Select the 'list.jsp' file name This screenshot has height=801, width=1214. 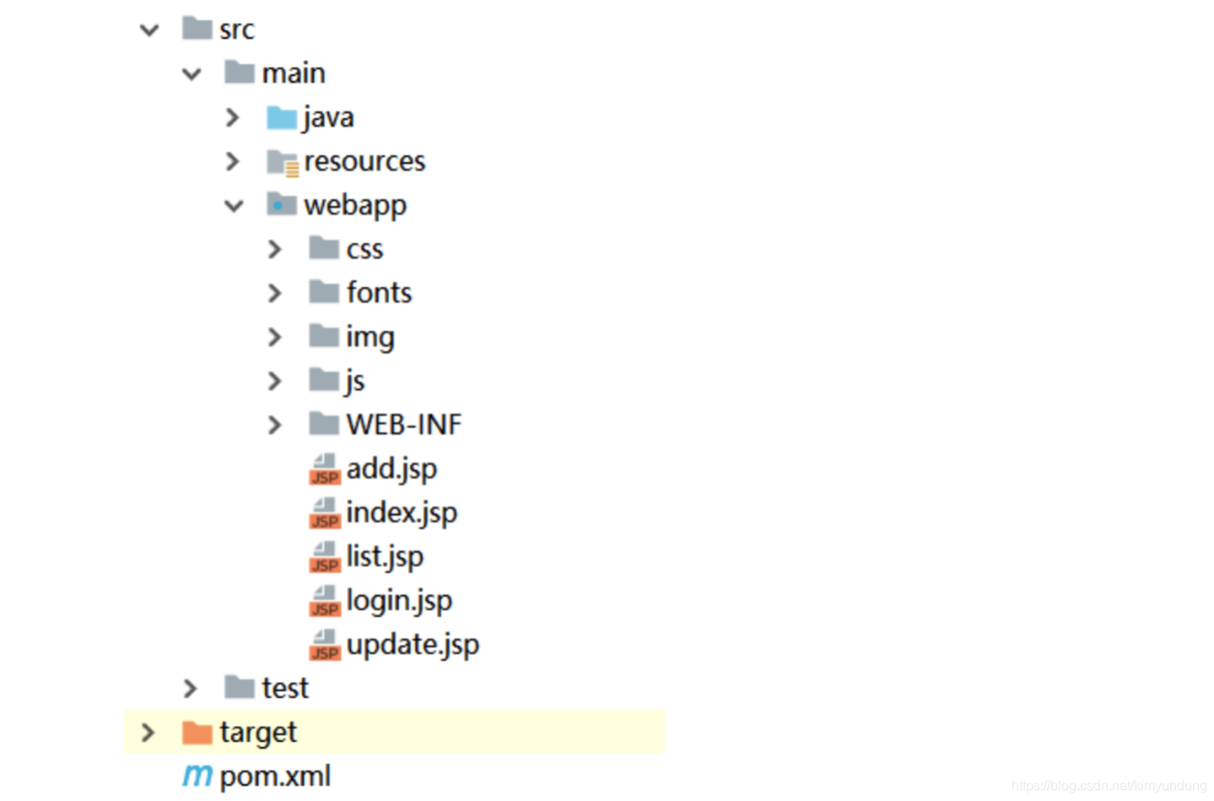click(x=385, y=557)
